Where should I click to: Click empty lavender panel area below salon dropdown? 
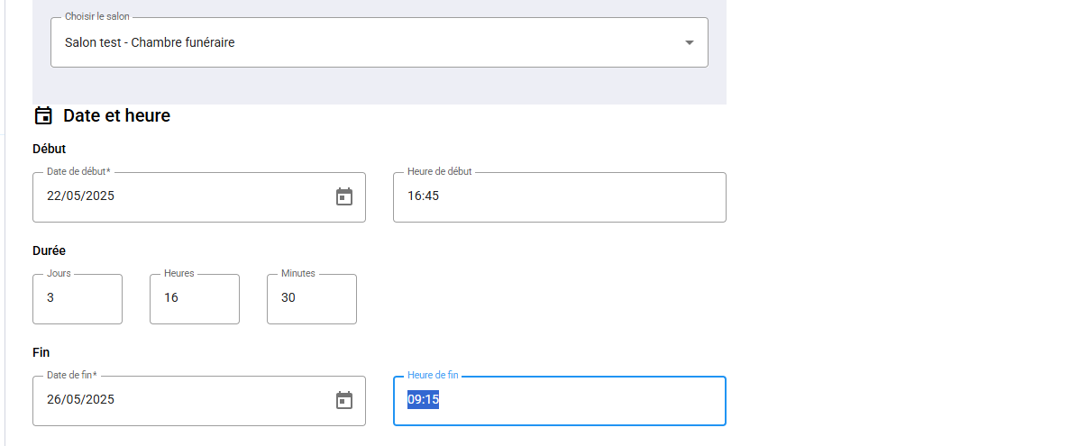tap(379, 86)
